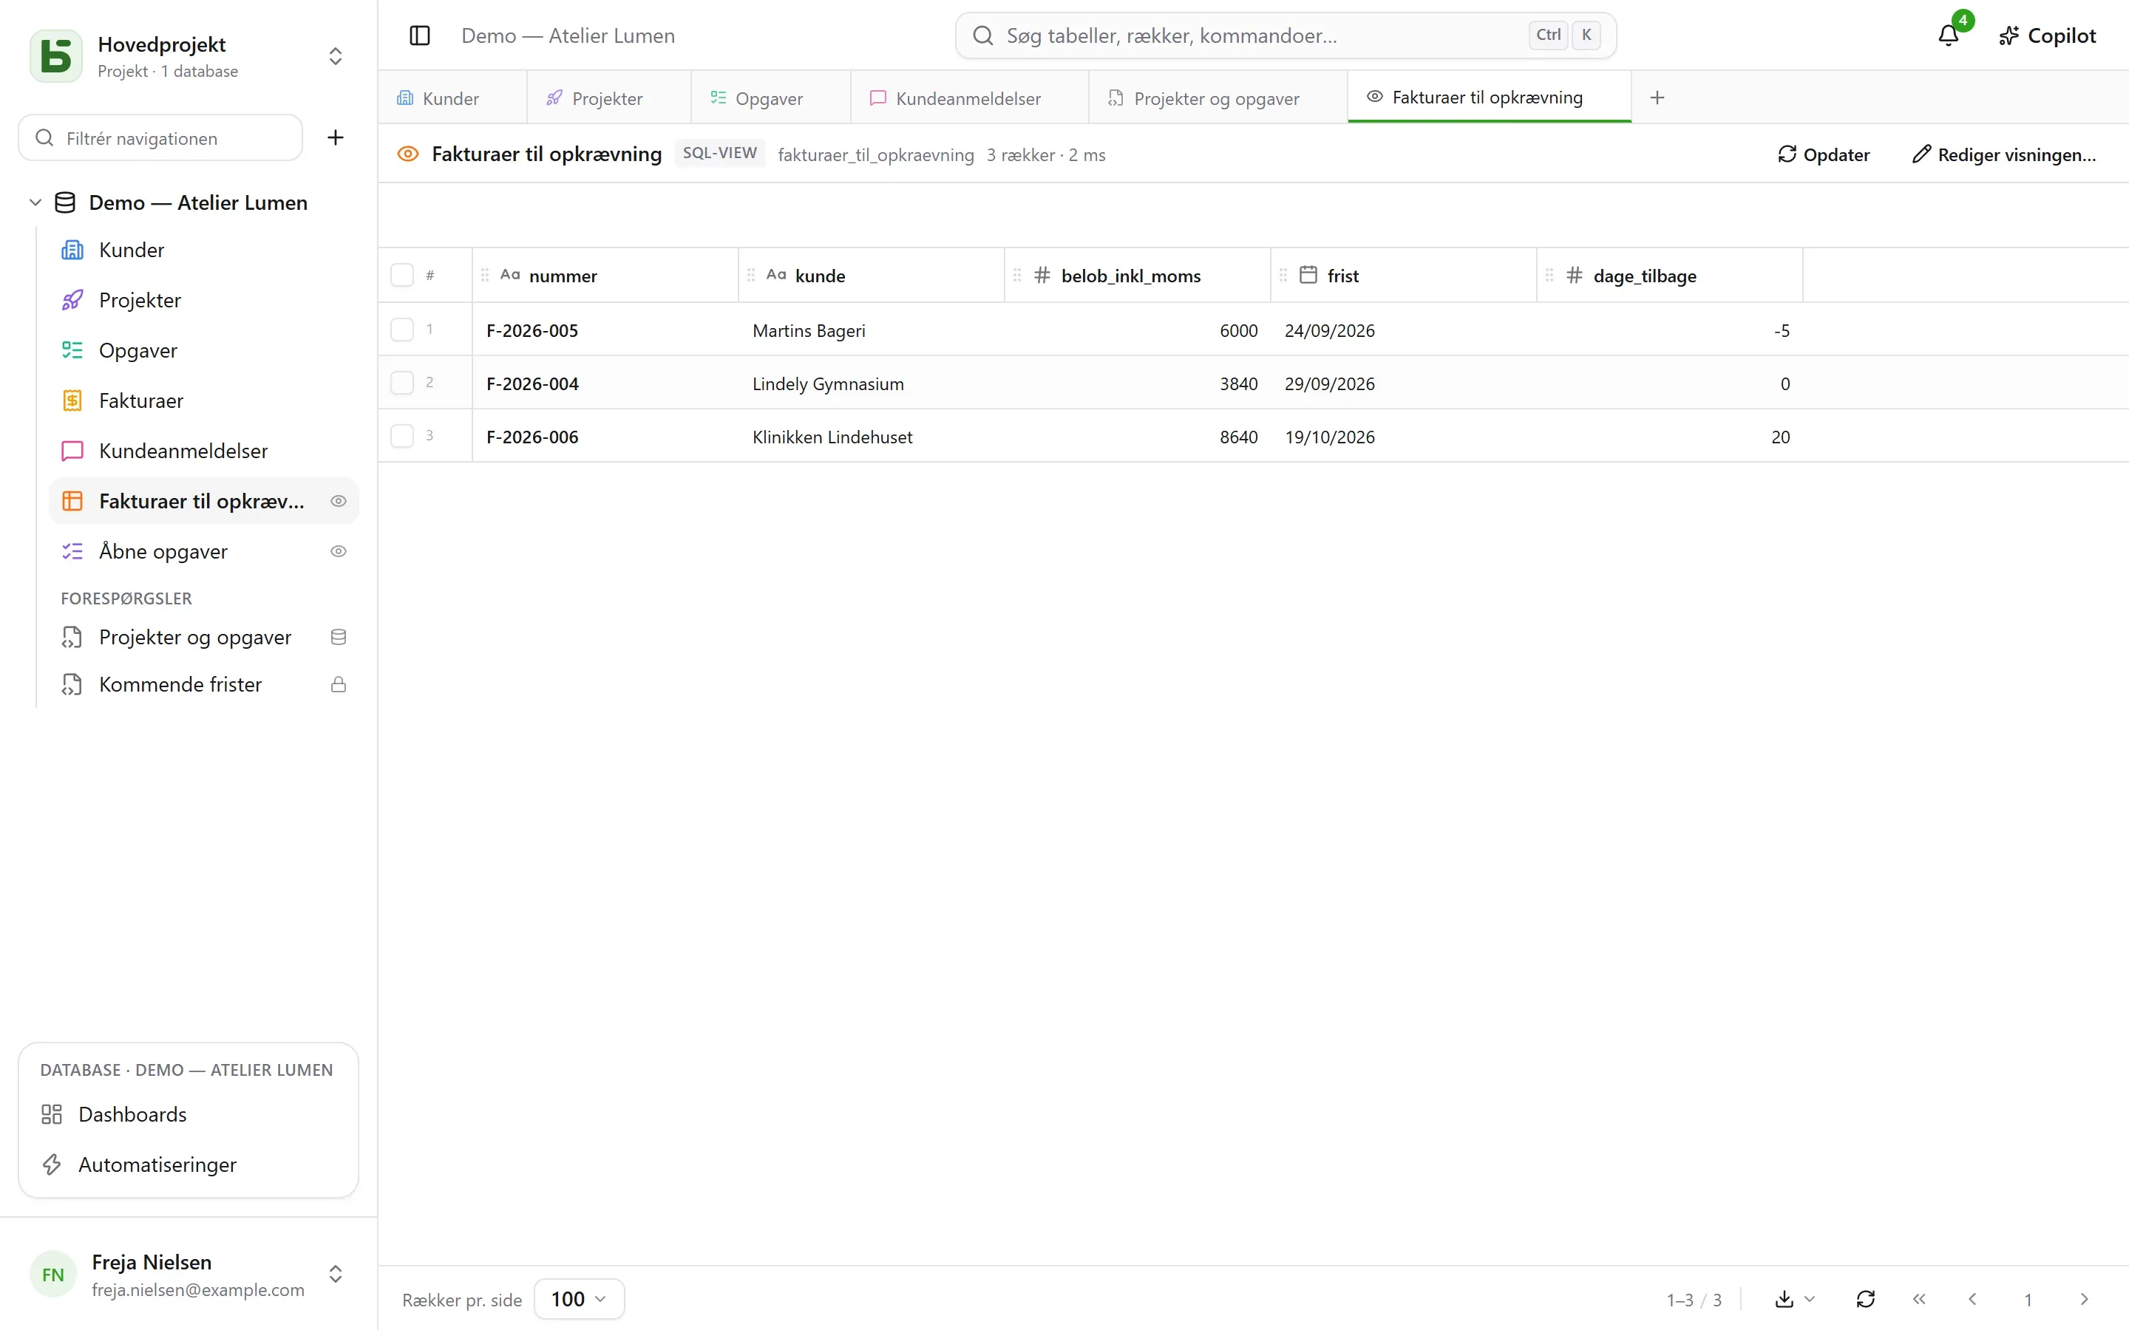Click the Opdater button
2129x1330 pixels.
pyautogui.click(x=1824, y=155)
